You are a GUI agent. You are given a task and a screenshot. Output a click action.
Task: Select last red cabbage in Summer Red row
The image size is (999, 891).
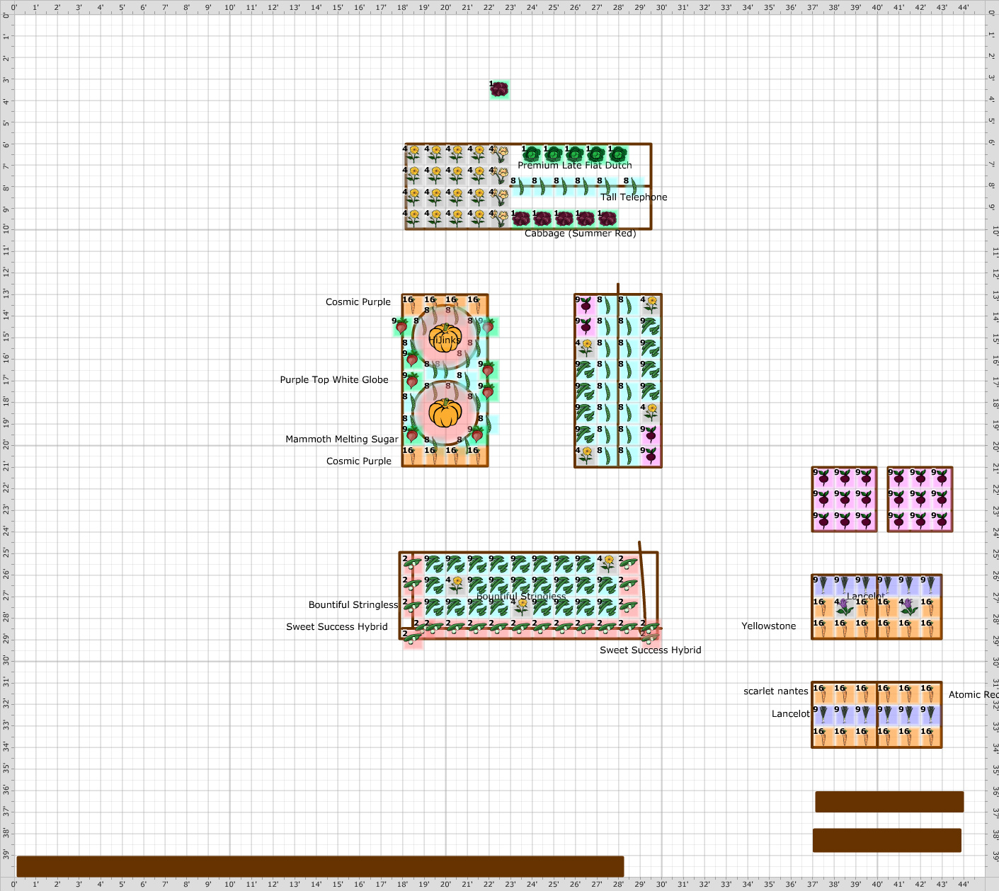click(x=607, y=219)
